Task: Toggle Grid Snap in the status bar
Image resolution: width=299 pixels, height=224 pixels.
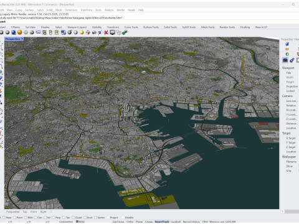Action: [x=118, y=222]
